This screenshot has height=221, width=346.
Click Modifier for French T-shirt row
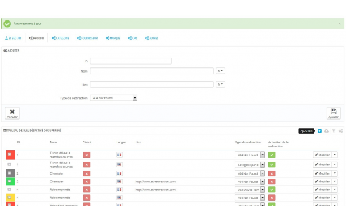(322, 155)
